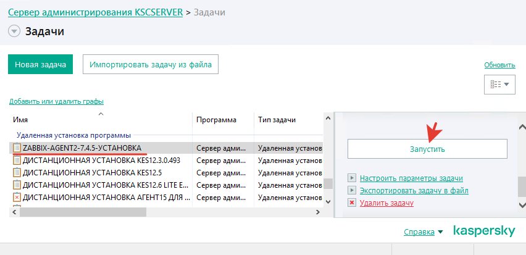Sort the task list by Имя column
526x255 pixels.
coord(99,119)
